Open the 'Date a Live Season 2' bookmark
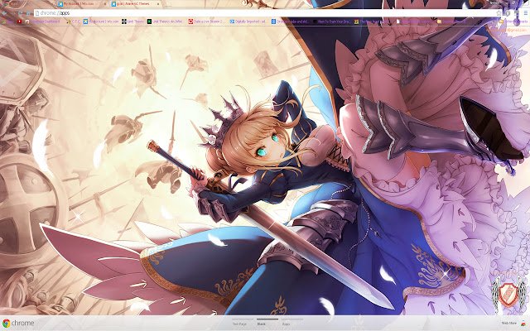530x331 pixels. click(205, 22)
